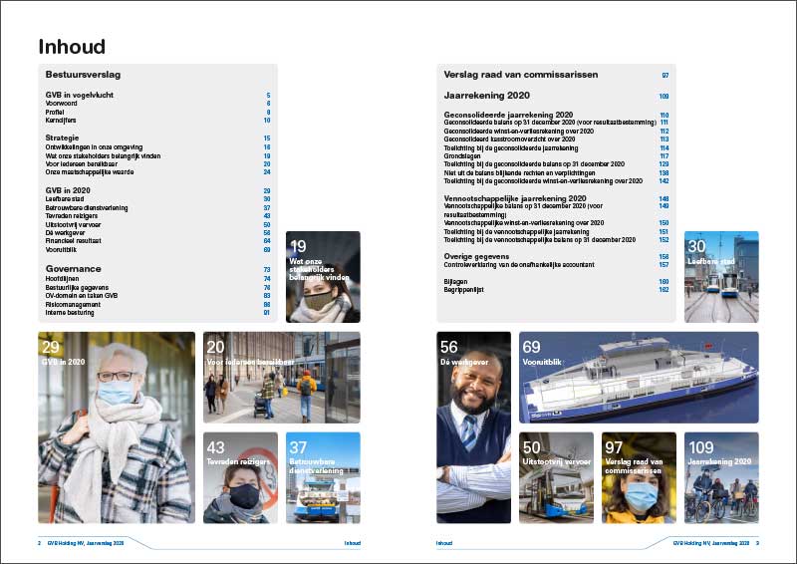This screenshot has width=797, height=564.
Task: Open the 'Leefbare stad' tram photo
Action: 721,277
